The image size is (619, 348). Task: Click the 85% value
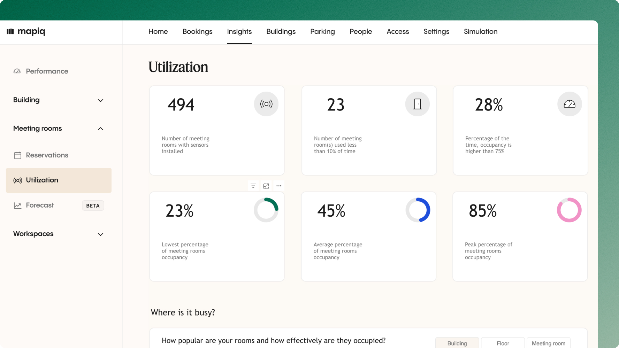coord(483,211)
